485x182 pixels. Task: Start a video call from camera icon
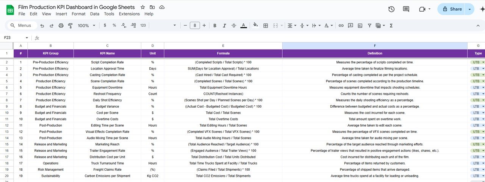click(422, 9)
